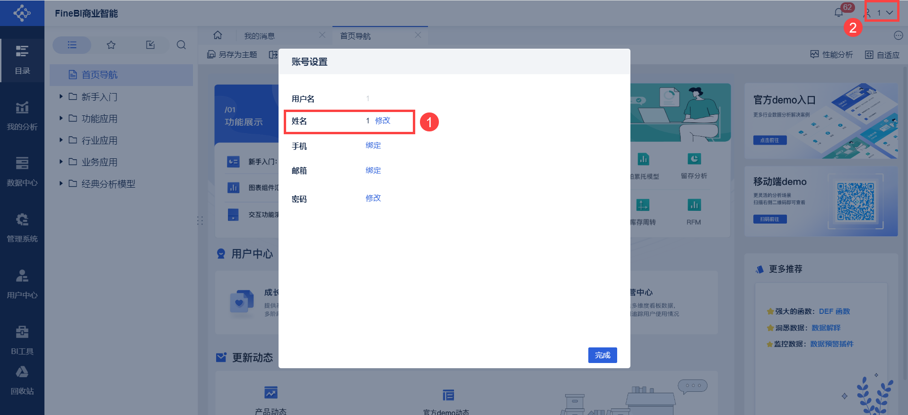Expand the 功能应用 folder
The height and width of the screenshot is (415, 908).
coord(61,118)
